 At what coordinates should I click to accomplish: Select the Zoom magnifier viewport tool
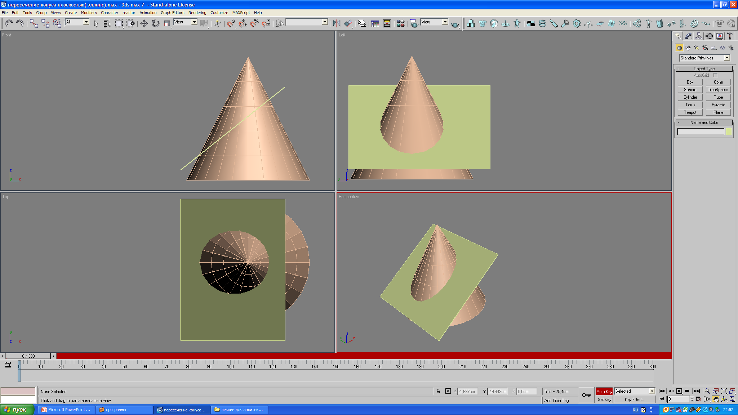click(x=707, y=391)
